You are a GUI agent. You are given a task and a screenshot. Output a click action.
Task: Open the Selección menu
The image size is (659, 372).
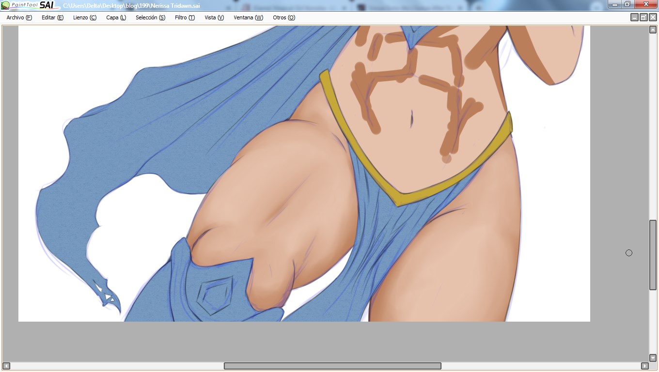point(150,17)
